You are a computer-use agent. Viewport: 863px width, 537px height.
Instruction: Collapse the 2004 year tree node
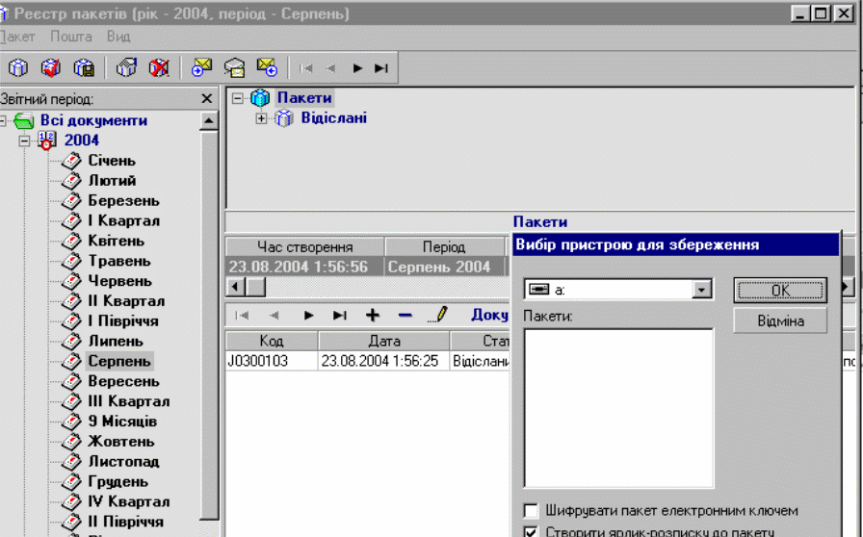coord(26,141)
